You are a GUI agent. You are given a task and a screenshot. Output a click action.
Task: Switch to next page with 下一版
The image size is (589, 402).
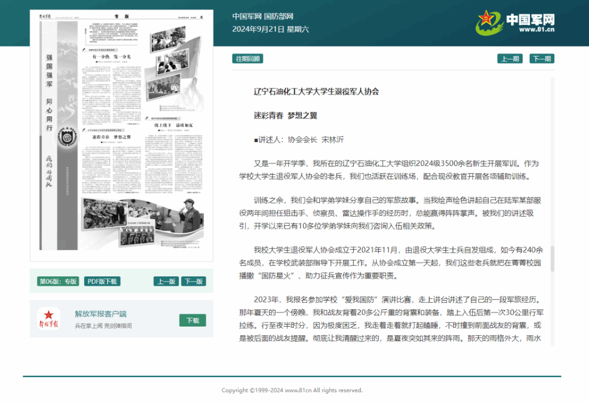coord(193,281)
